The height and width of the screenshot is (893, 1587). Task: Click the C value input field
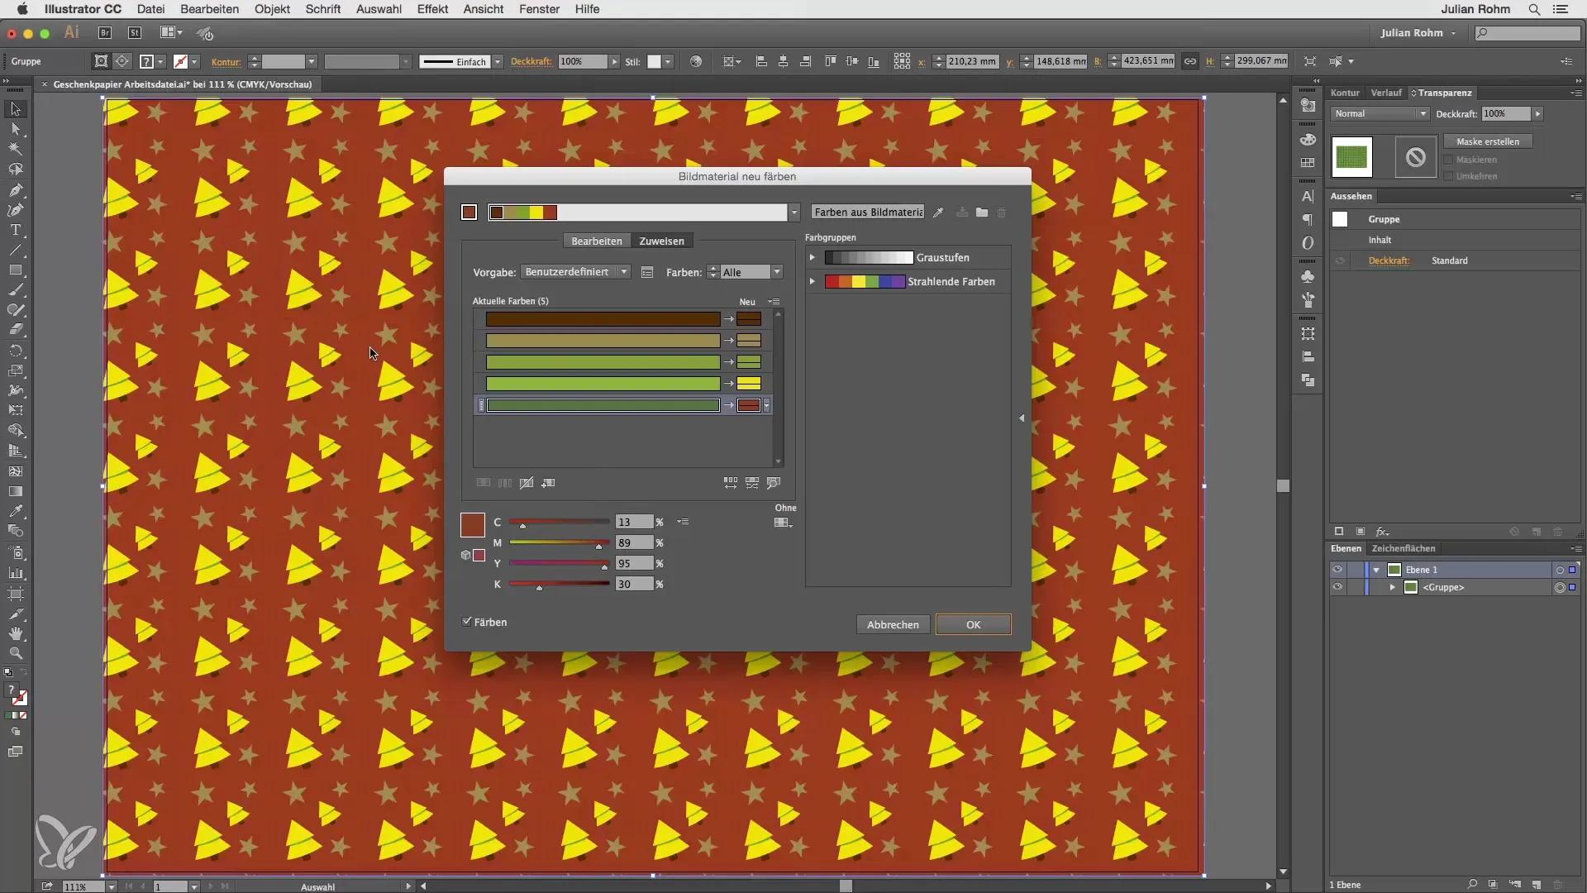pos(634,522)
